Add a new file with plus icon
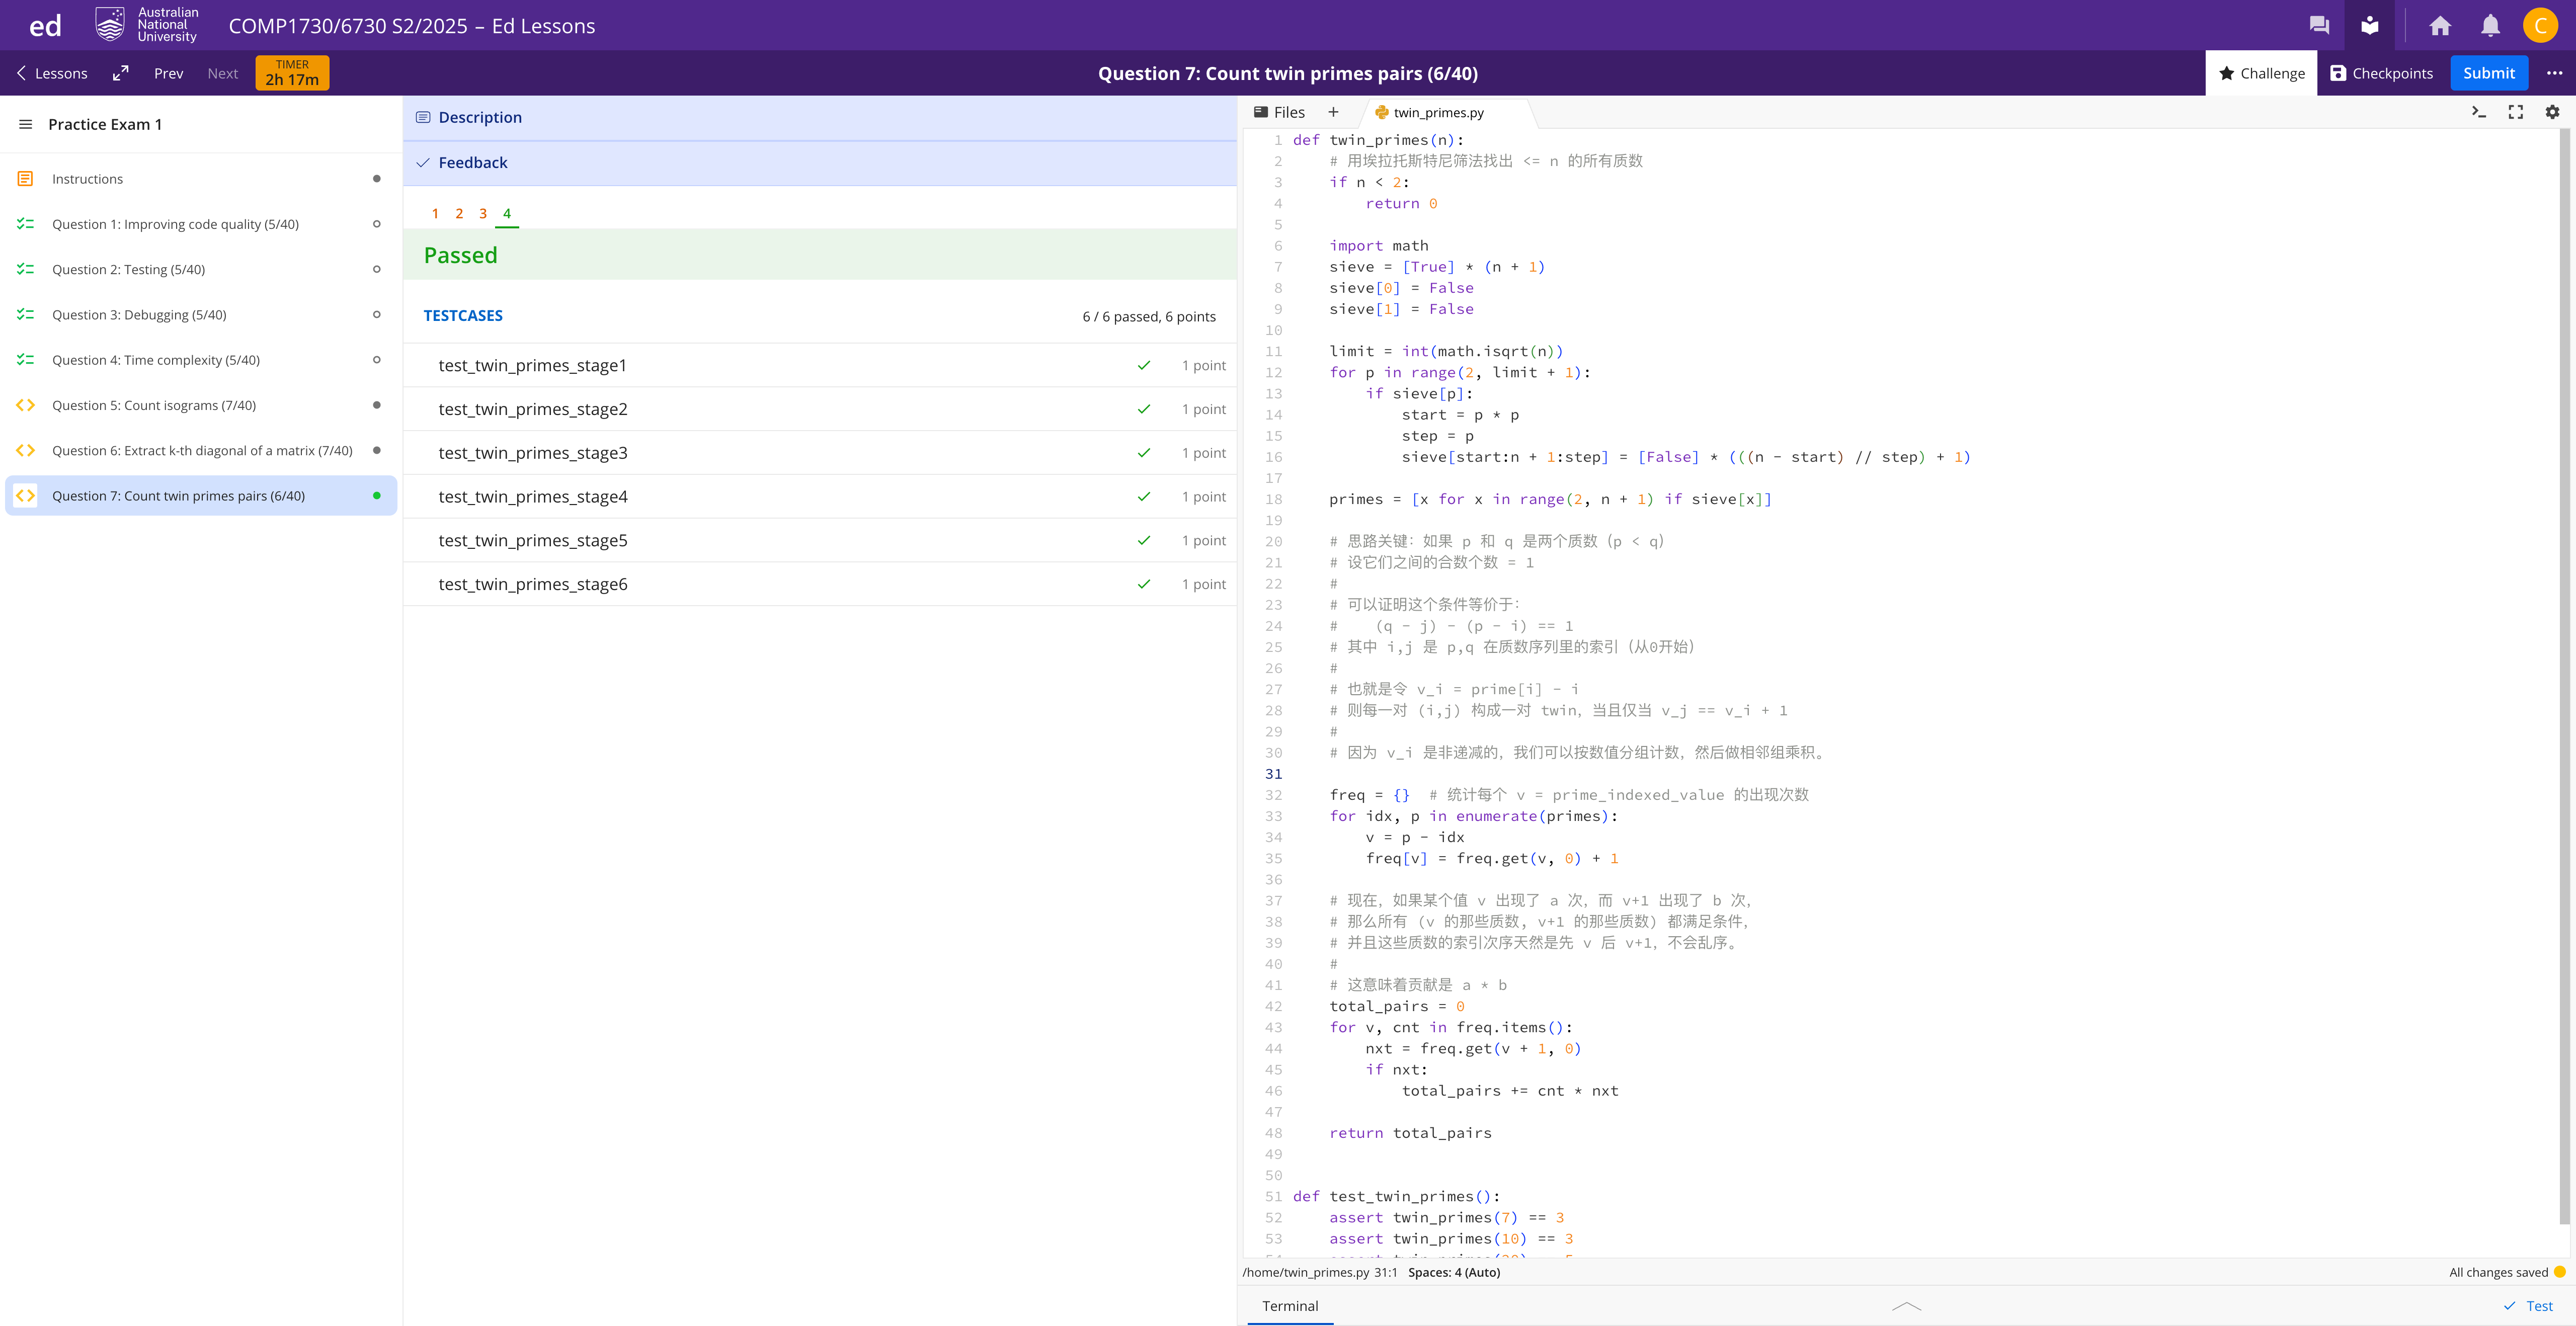This screenshot has height=1326, width=2576. 1333,112
